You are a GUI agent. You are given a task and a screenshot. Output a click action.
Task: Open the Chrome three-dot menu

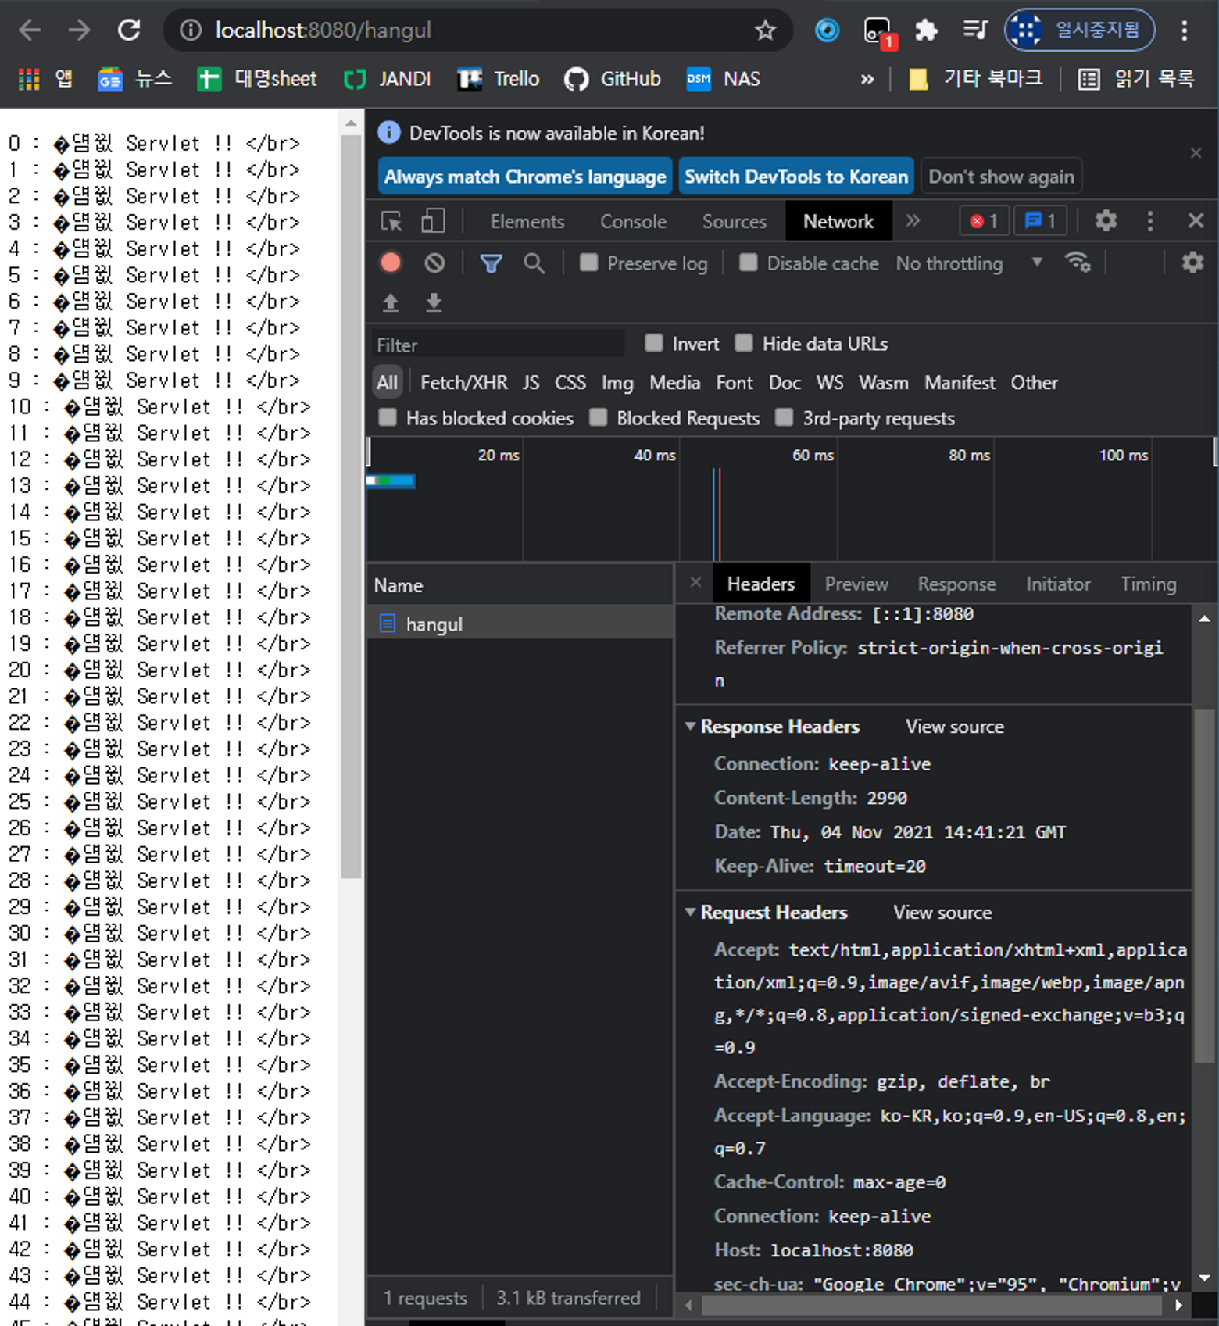[1185, 30]
